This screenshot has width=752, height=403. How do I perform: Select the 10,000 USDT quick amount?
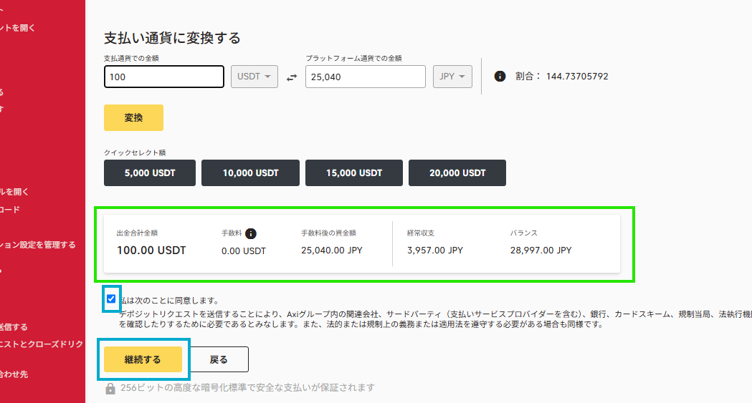tap(250, 173)
